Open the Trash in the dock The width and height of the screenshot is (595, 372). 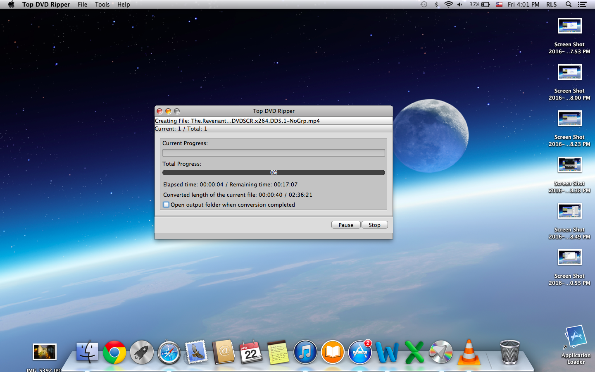[510, 352]
